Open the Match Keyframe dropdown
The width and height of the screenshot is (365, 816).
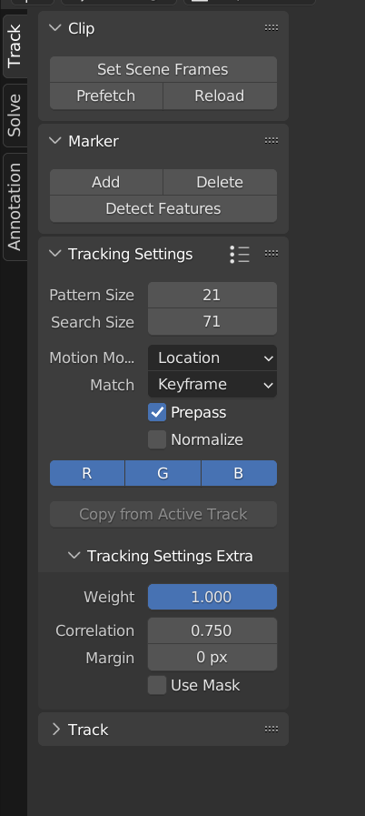[x=212, y=385]
